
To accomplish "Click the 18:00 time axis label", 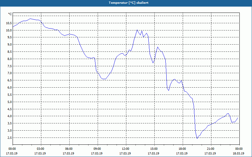I will pos(183,149).
